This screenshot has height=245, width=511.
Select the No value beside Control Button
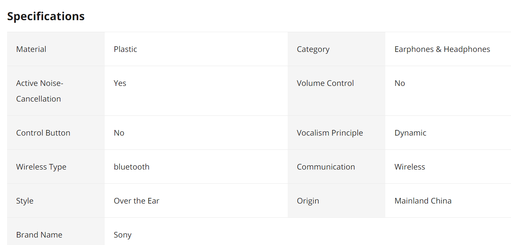coord(119,133)
